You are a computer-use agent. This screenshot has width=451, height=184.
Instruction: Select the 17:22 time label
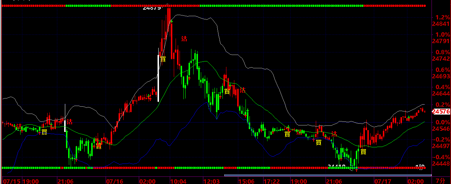[272, 181]
